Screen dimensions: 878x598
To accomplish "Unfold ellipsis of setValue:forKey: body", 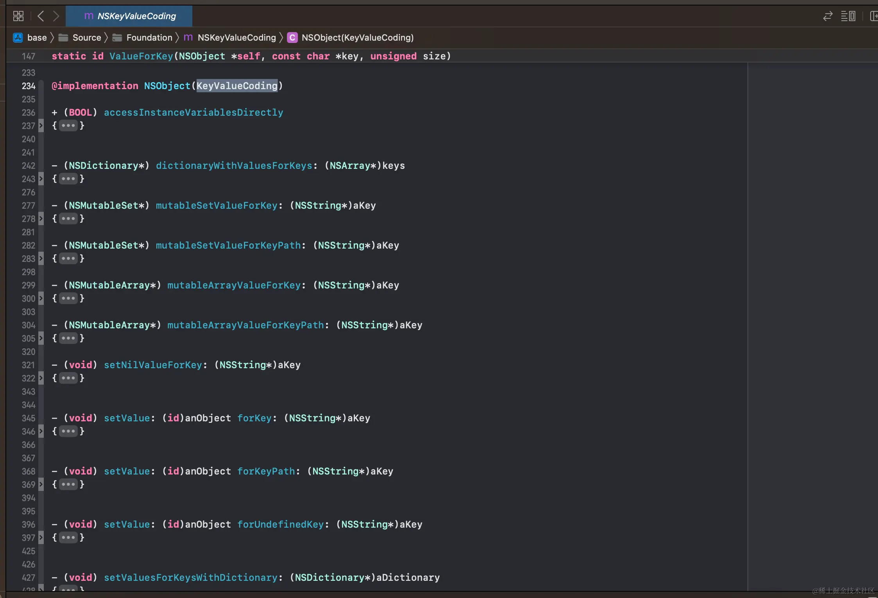I will [68, 431].
